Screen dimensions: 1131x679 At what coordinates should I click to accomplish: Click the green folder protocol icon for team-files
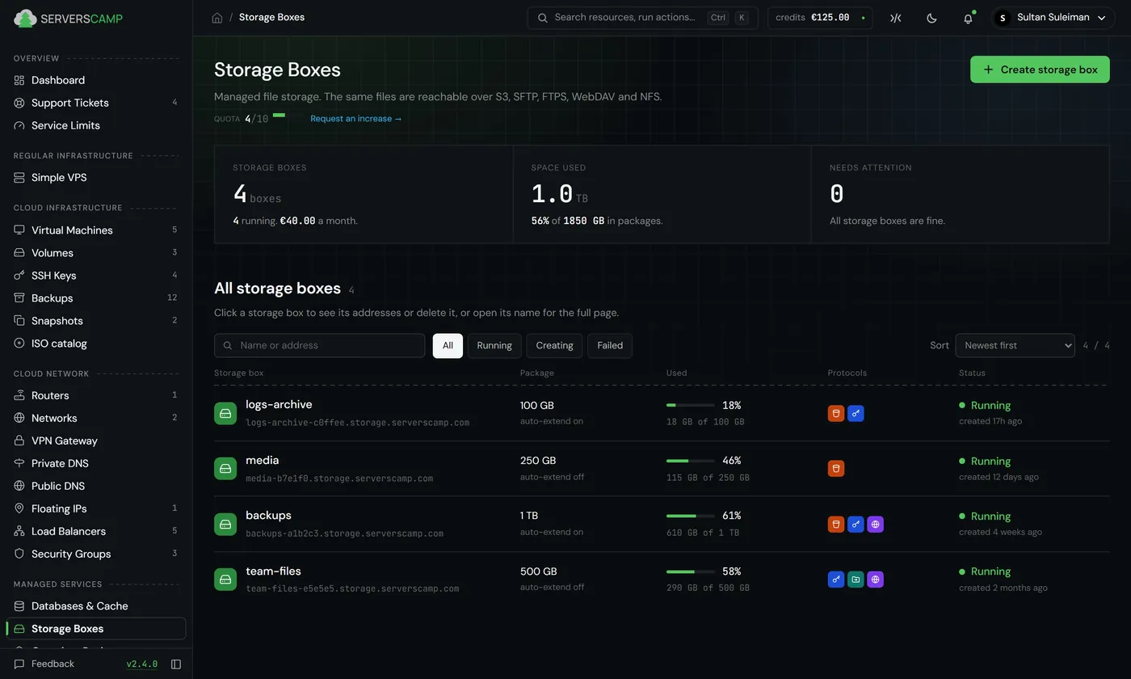856,579
